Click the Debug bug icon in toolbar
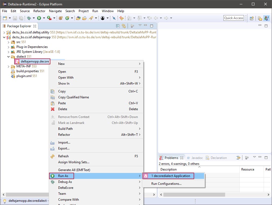This screenshot has height=205, width=272. 29,18
